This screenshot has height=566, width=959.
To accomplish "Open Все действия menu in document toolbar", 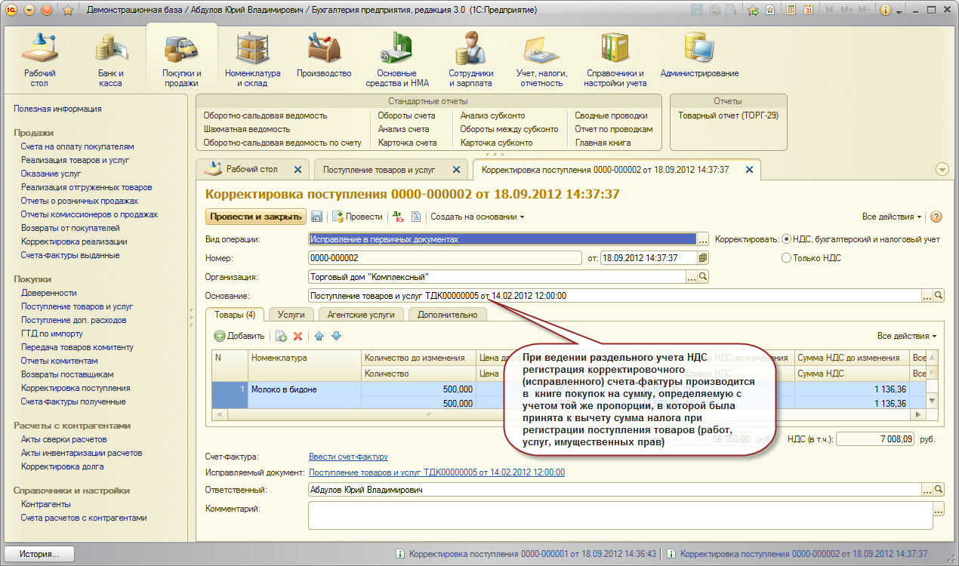I will [892, 217].
